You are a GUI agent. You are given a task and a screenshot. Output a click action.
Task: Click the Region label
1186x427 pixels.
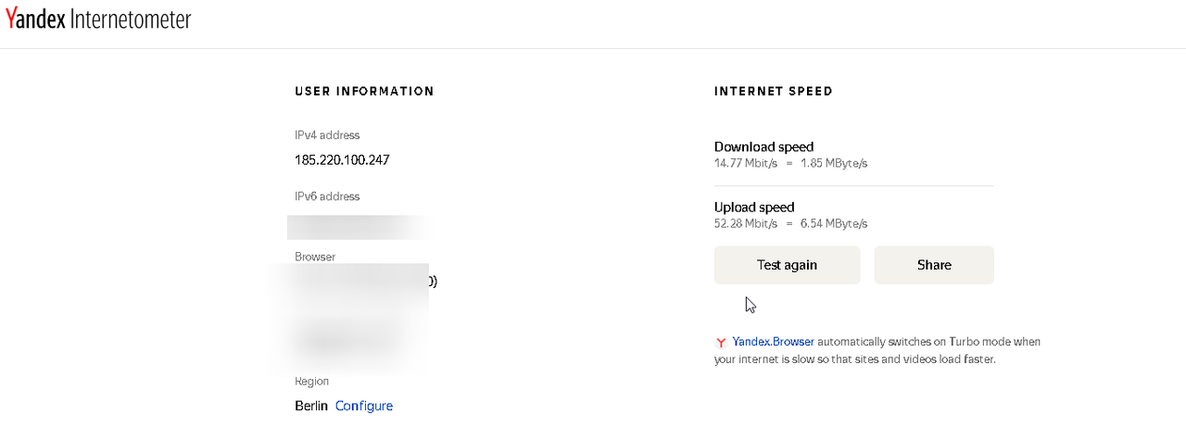coord(312,382)
